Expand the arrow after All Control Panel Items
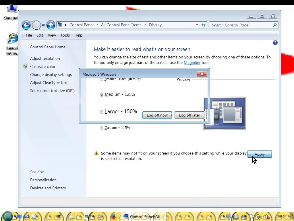Viewport: 294px width, 221px height. pyautogui.click(x=145, y=25)
